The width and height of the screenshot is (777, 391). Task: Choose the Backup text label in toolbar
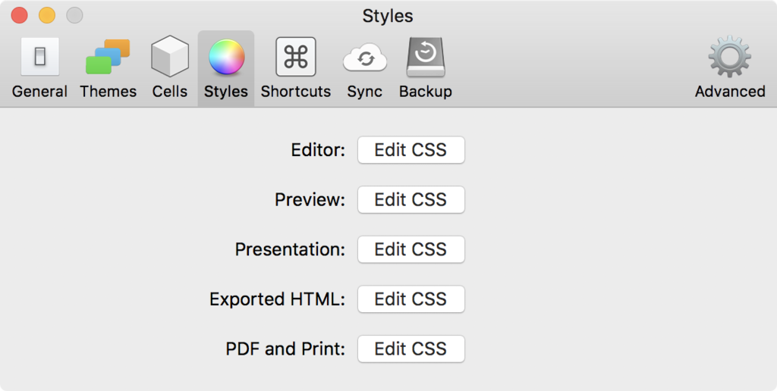pyautogui.click(x=425, y=92)
